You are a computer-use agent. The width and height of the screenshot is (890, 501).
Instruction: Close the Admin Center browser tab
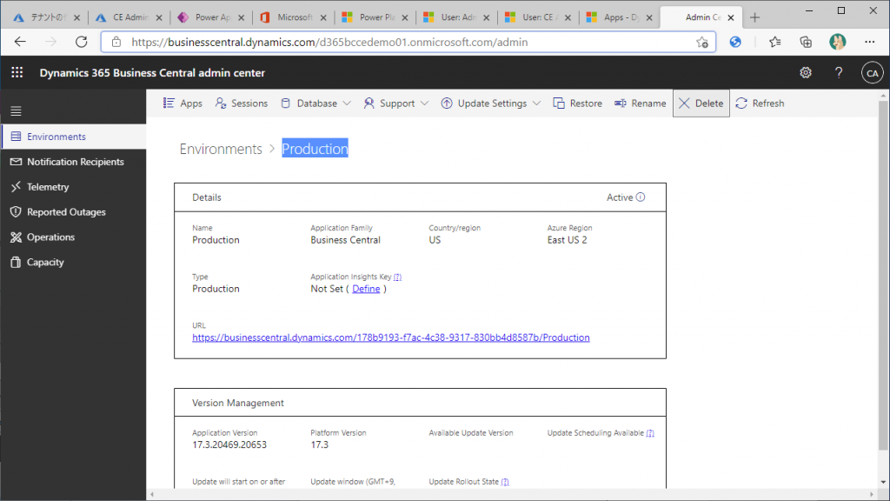tap(731, 17)
